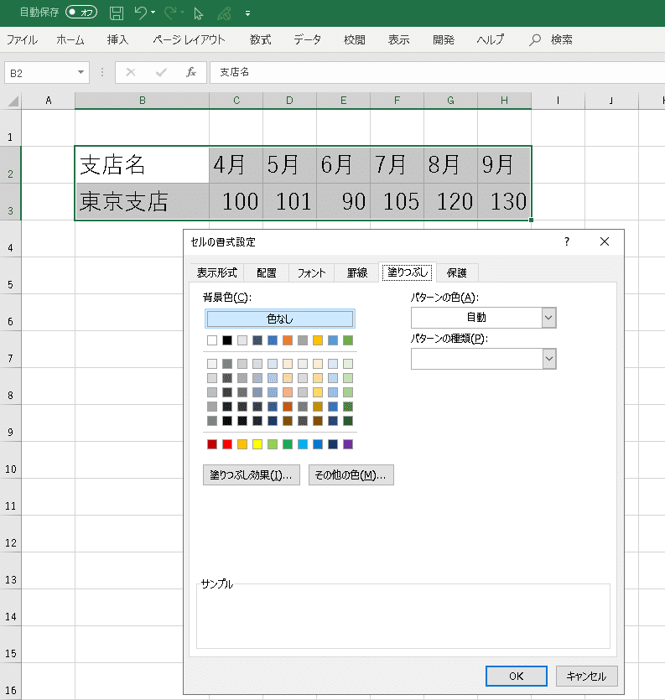Click the formula bar containing 支店名
Image resolution: width=665 pixels, height=700 pixels.
[437, 72]
